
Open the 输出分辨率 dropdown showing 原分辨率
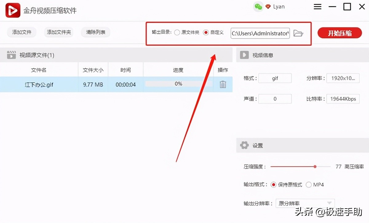click(304, 203)
